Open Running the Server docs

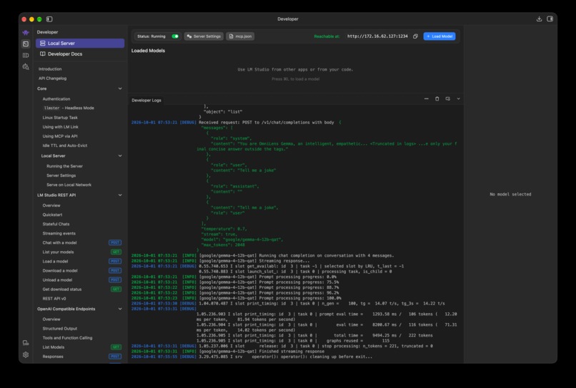[x=64, y=166]
